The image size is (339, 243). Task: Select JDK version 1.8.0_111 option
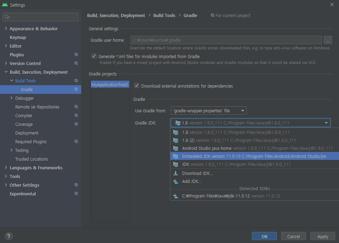pyautogui.click(x=254, y=164)
